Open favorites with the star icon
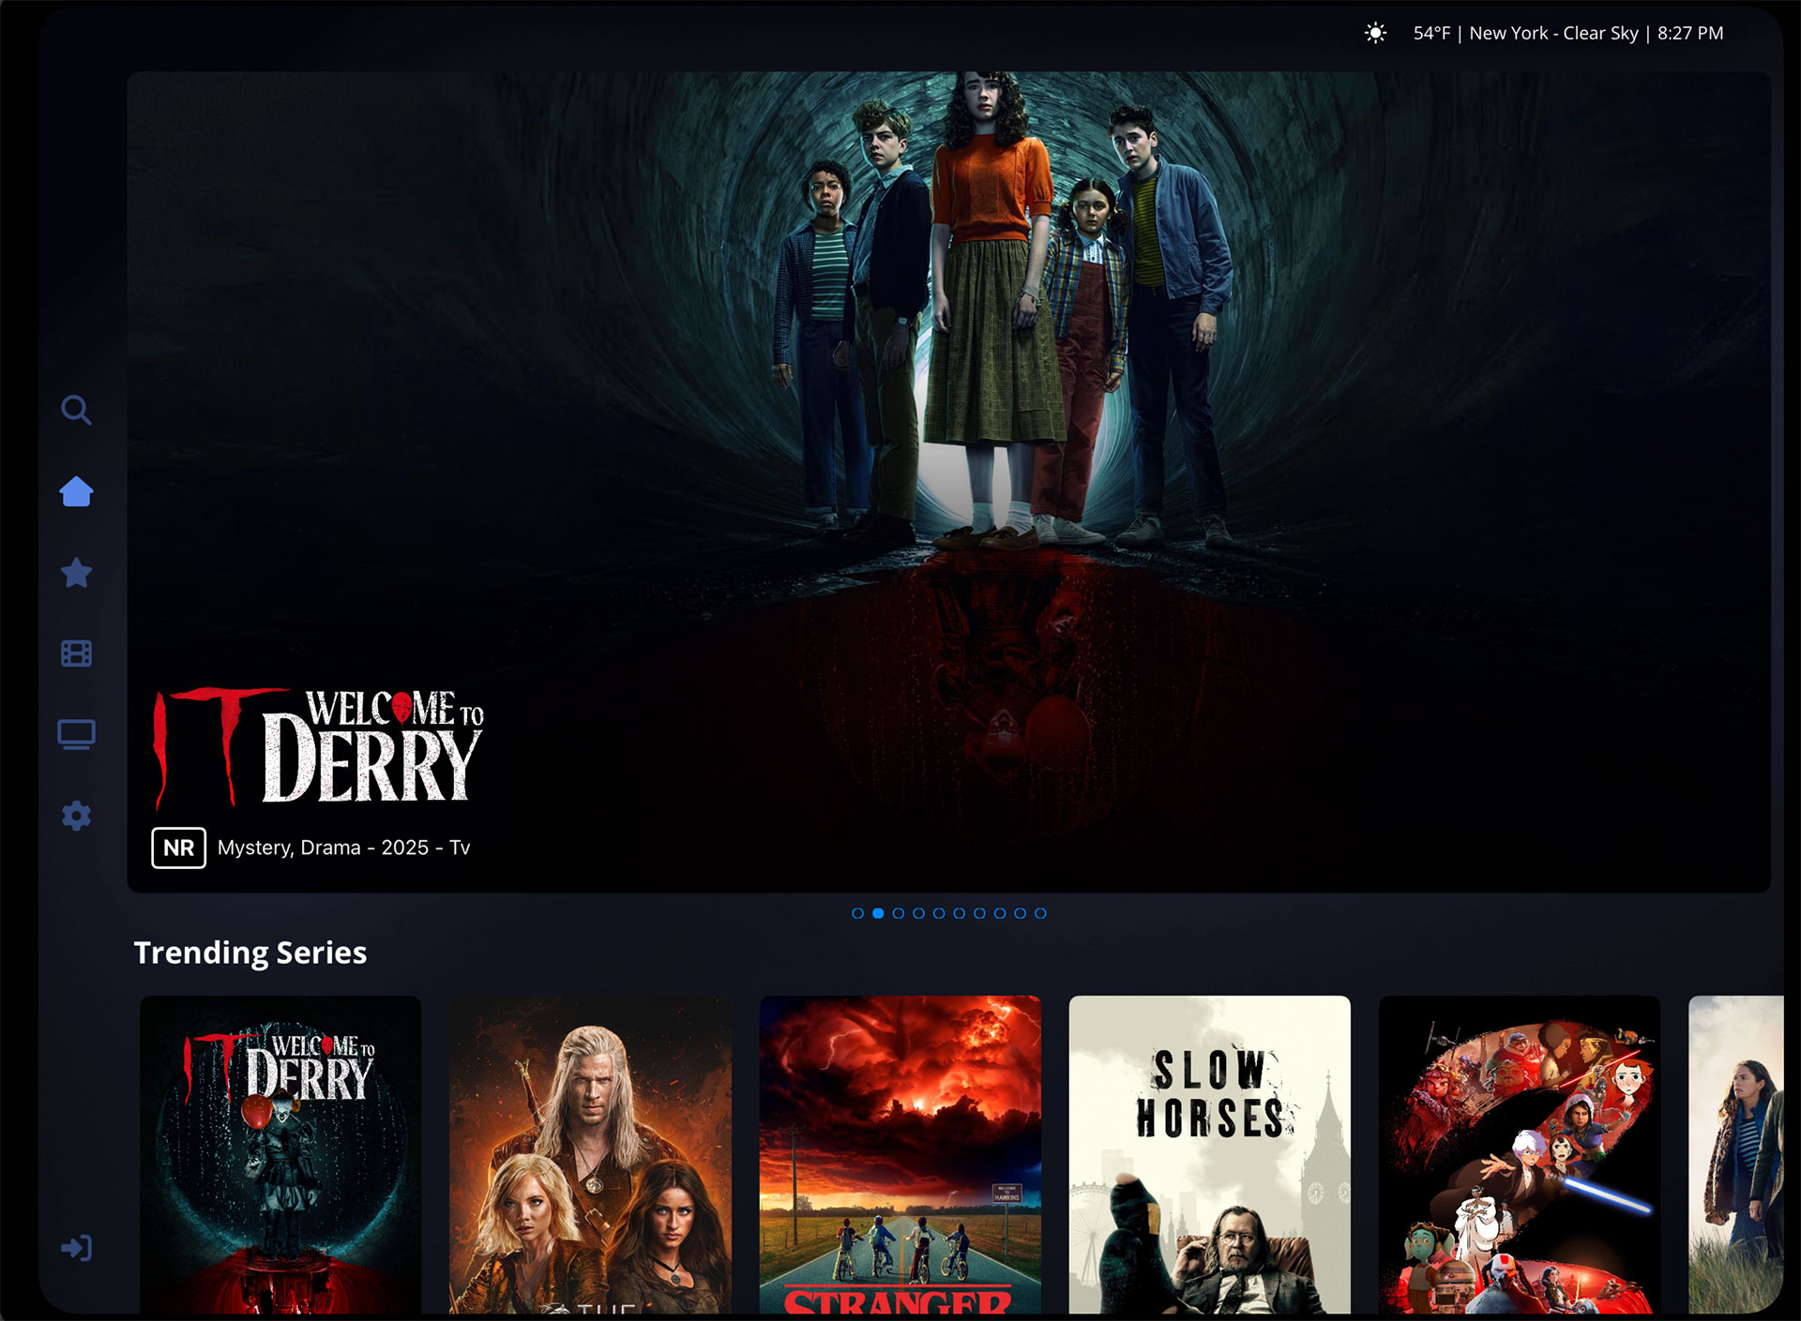Screen dimensions: 1801x1321 (76, 572)
